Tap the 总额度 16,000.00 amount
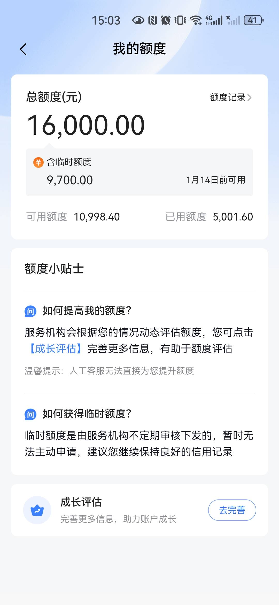 pyautogui.click(x=86, y=125)
